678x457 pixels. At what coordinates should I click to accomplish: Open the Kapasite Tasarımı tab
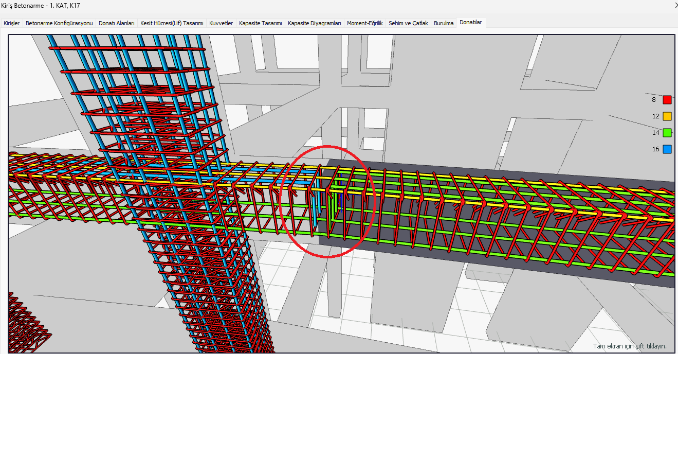coord(261,23)
